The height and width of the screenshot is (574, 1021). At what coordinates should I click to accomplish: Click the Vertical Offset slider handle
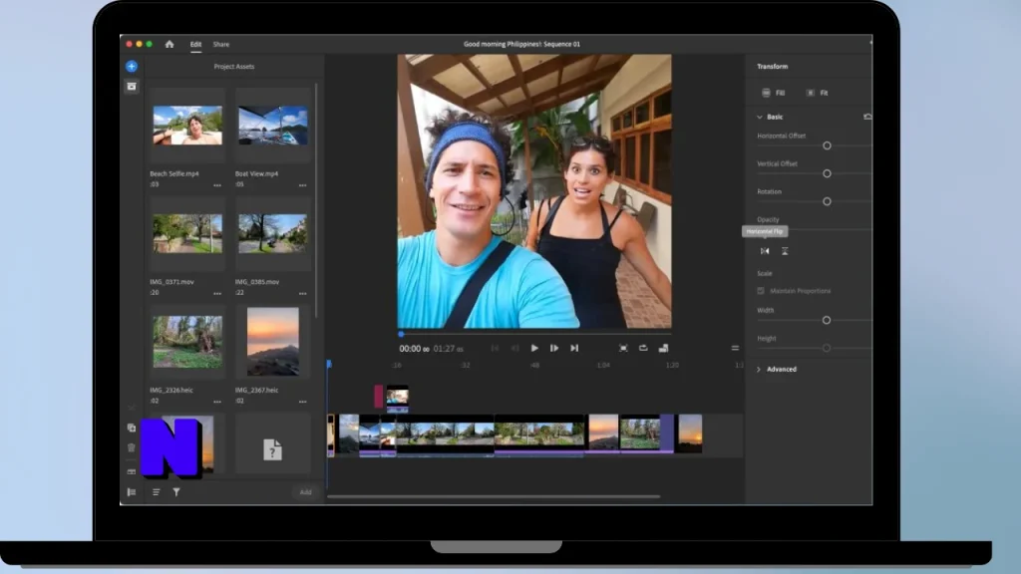[x=827, y=173]
